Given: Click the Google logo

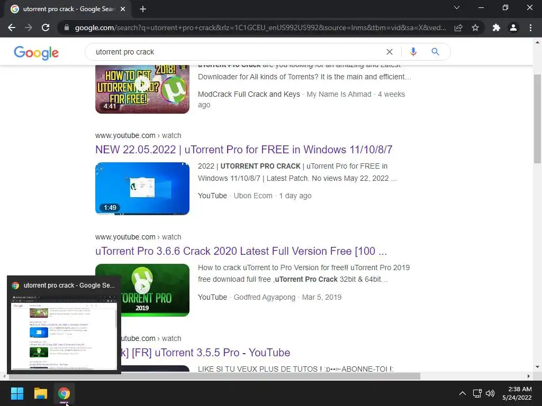Looking at the screenshot, I should (37, 53).
